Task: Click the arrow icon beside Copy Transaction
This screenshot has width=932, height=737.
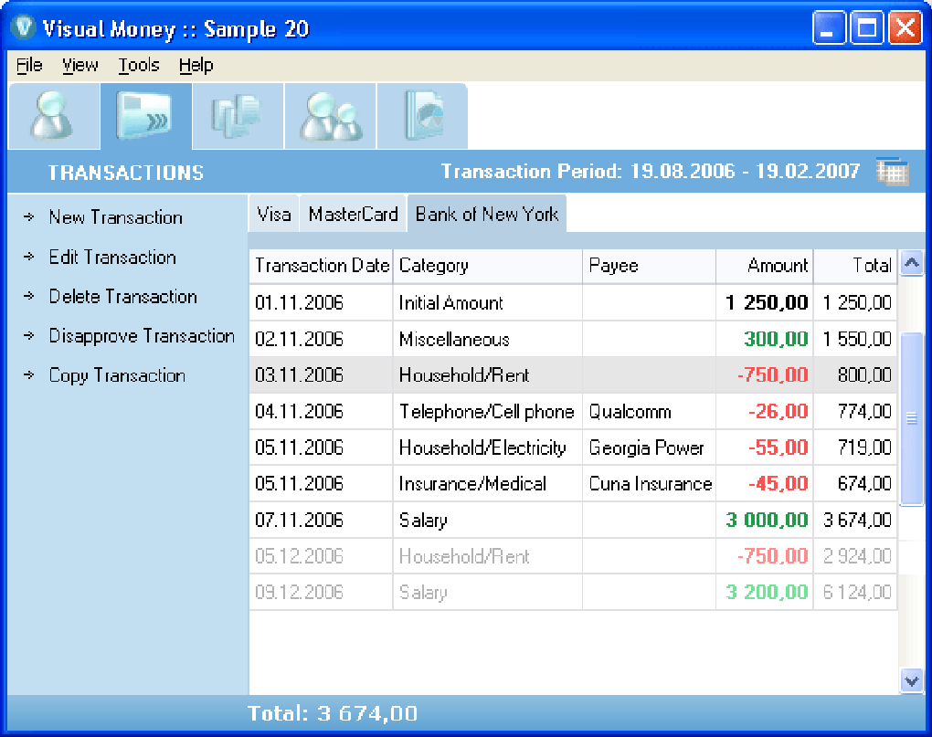Action: tap(30, 375)
